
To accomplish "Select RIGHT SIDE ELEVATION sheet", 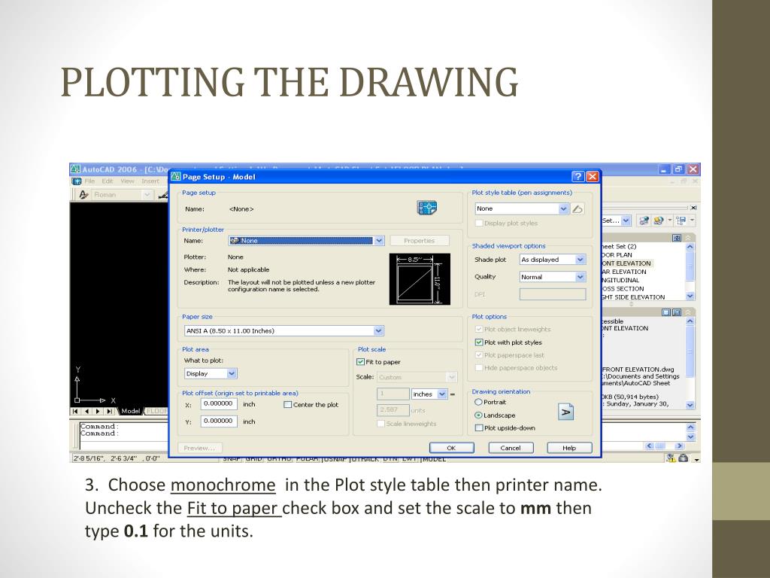I will tap(633, 297).
